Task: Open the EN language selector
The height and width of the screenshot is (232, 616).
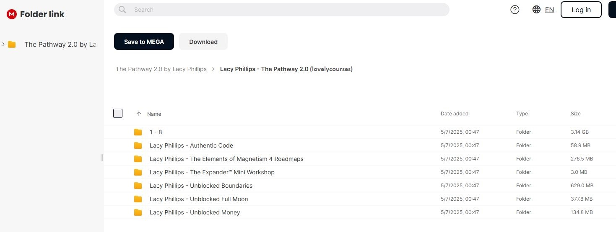Action: pyautogui.click(x=549, y=10)
